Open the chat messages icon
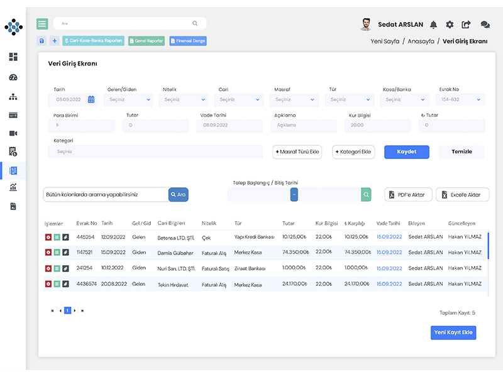 pos(485,25)
